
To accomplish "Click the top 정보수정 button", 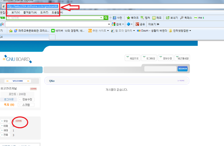I will (166, 58).
